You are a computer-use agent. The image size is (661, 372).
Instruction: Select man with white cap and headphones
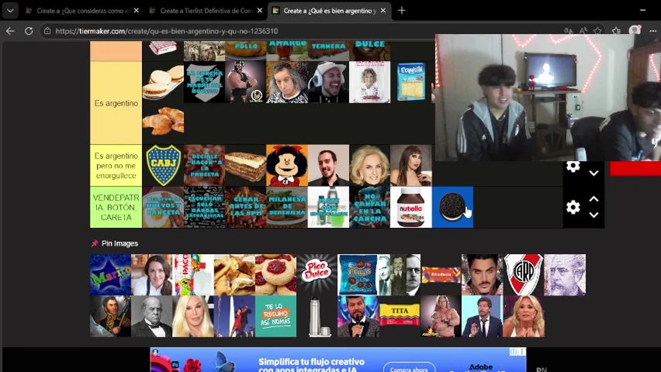(x=328, y=82)
